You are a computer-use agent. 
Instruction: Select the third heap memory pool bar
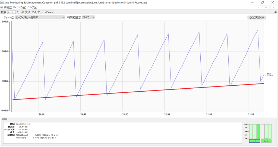258,131
